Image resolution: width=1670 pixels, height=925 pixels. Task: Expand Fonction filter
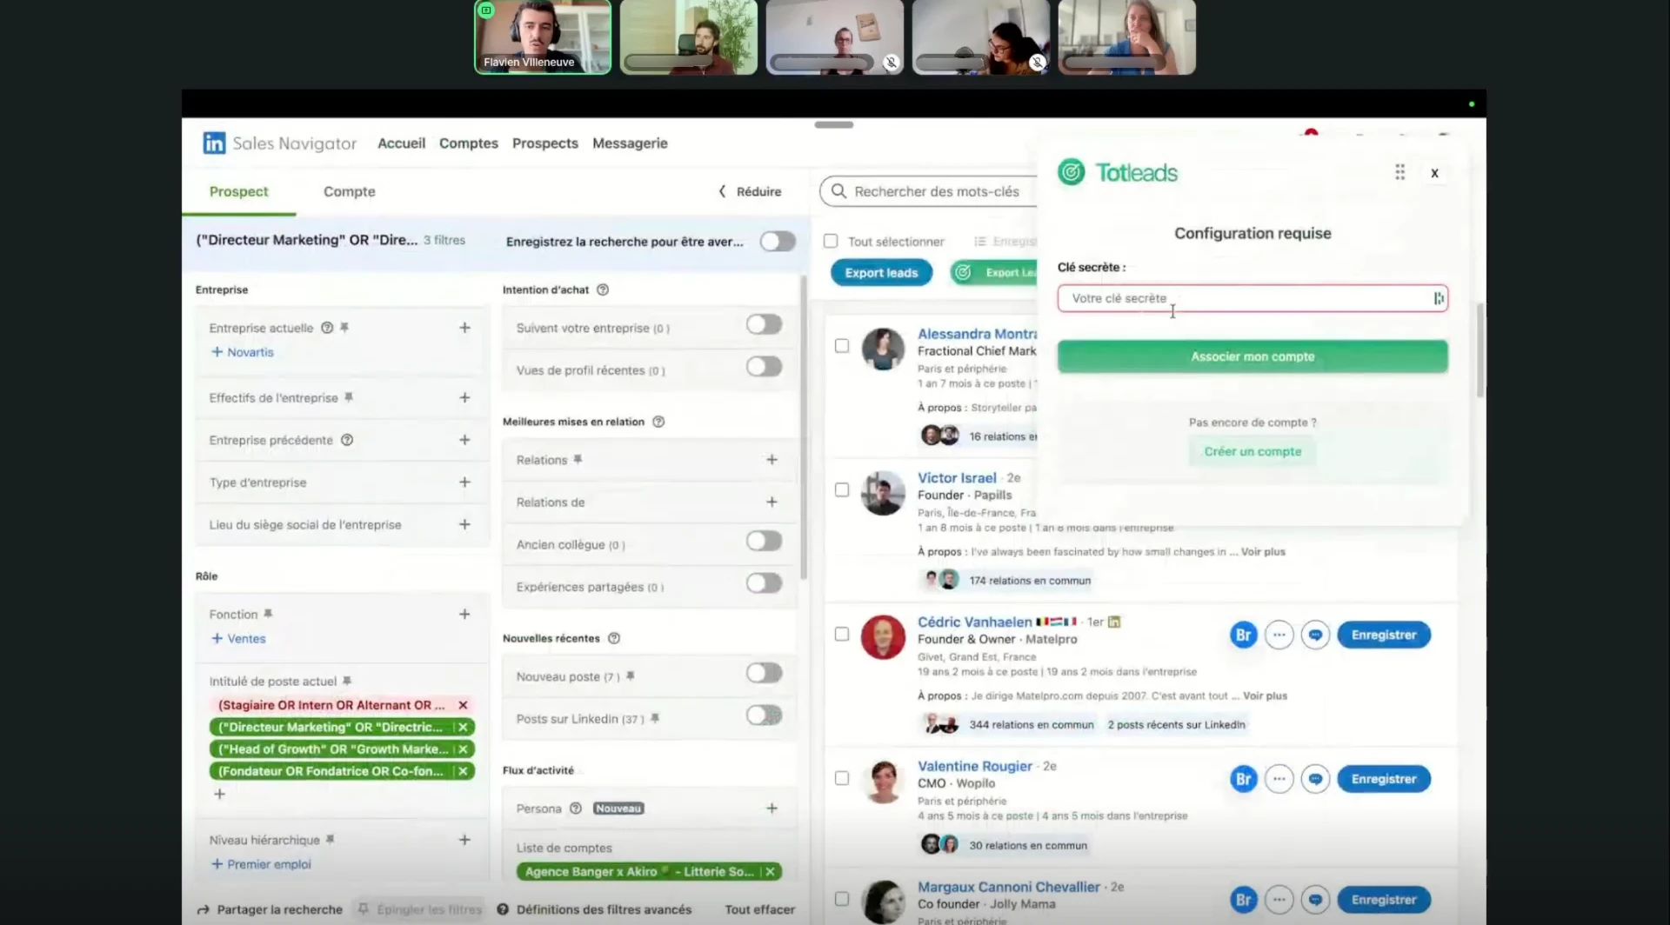coord(464,614)
